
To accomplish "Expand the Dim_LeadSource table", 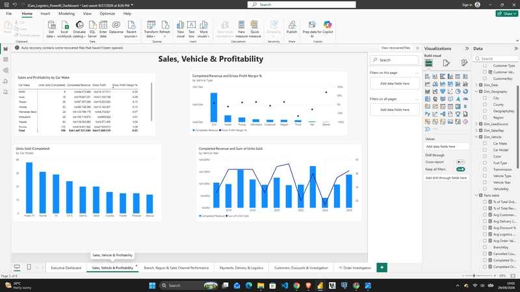I will coord(476,124).
